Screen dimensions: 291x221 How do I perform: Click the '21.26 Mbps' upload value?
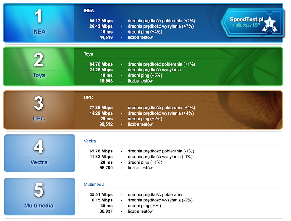101,70
